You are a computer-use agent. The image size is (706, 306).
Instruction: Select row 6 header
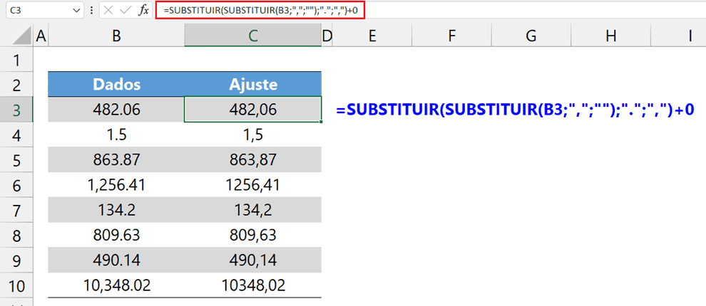tap(16, 185)
